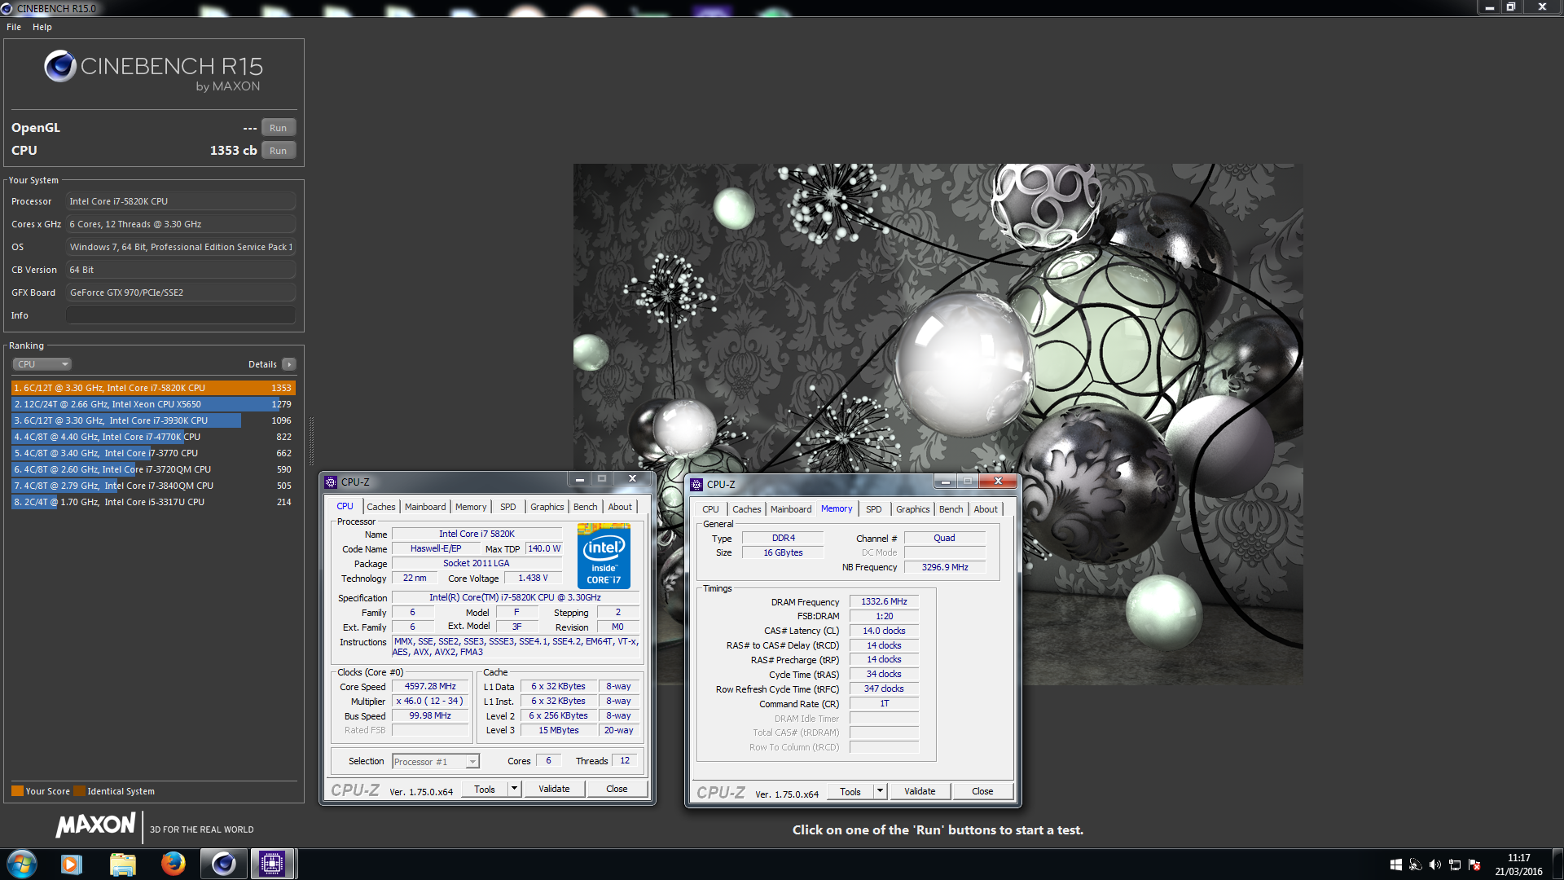The image size is (1564, 880).
Task: Select ranking row Intel Core i7-4770K
Action: point(153,437)
